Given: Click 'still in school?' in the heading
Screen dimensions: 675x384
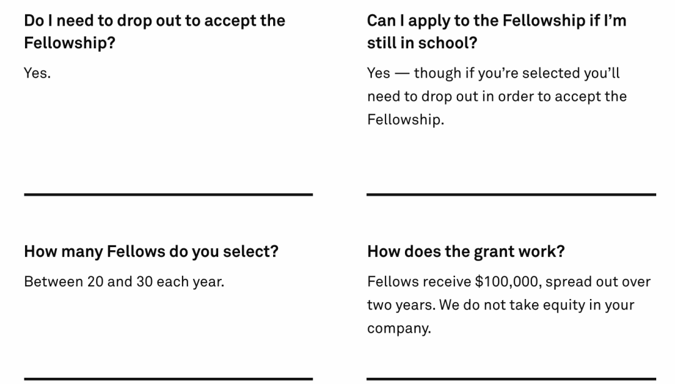Looking at the screenshot, I should [x=422, y=43].
